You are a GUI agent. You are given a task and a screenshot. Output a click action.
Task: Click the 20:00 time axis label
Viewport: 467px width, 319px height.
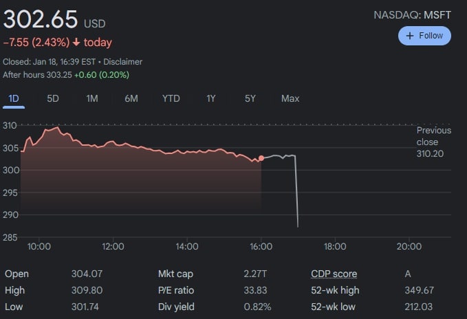[x=409, y=246]
